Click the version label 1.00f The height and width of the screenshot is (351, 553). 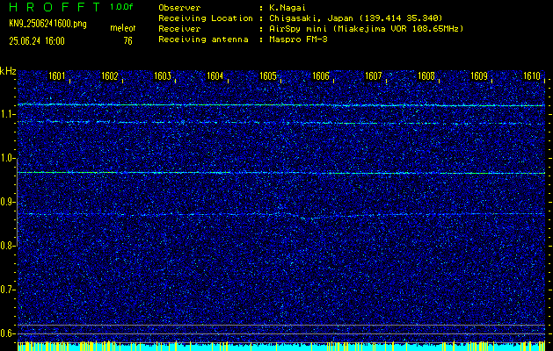(122, 7)
